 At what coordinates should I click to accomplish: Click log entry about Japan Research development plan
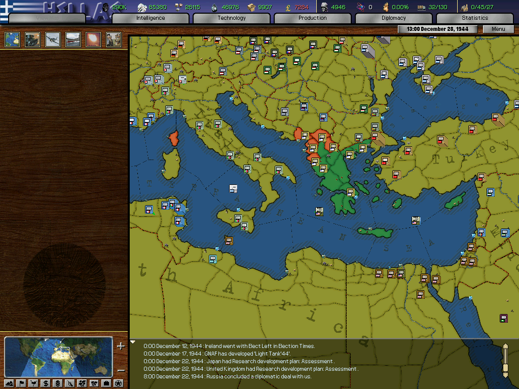click(x=239, y=361)
